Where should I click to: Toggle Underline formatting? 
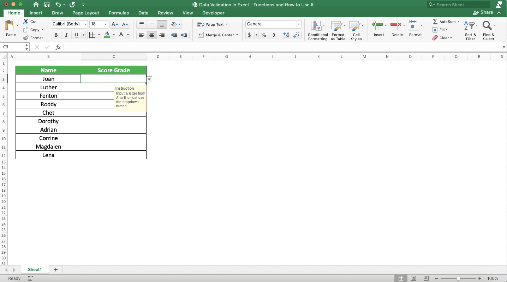pyautogui.click(x=76, y=35)
